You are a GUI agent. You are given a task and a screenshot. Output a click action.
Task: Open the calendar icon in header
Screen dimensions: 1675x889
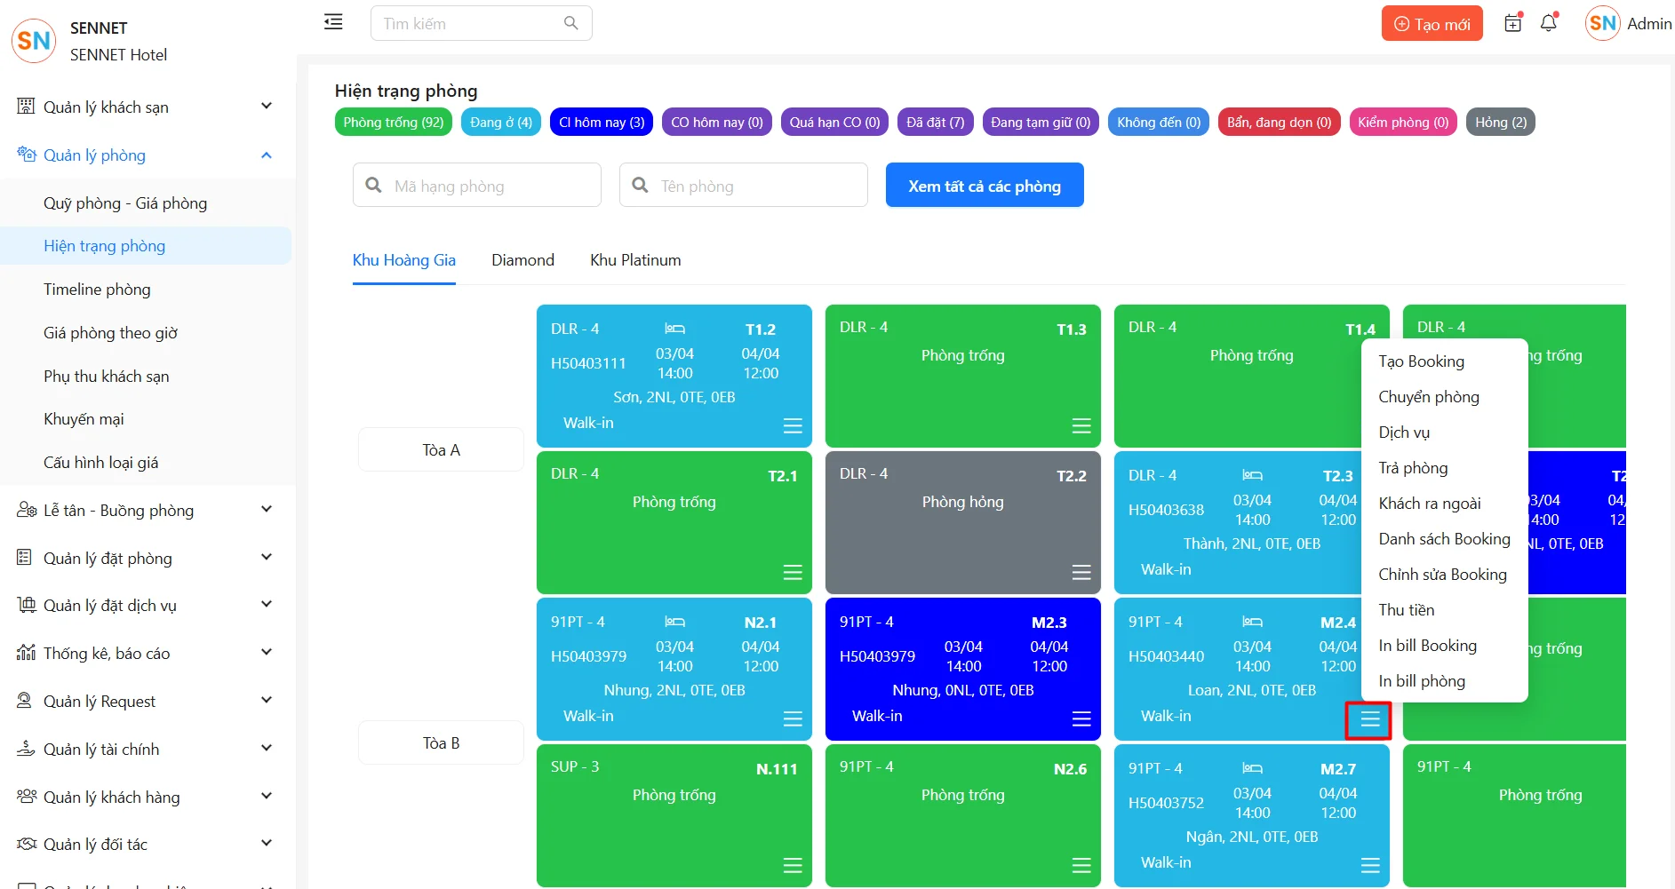pos(1512,23)
